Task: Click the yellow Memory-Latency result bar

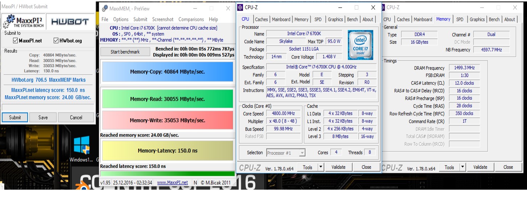Action: (x=168, y=151)
